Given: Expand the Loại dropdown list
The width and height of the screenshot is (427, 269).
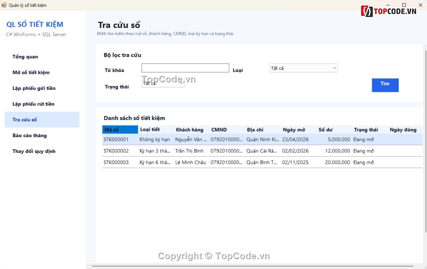Looking at the screenshot, I should tap(304, 68).
